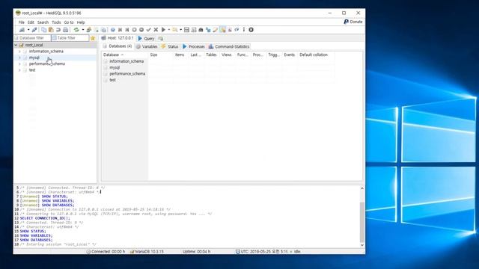Viewport: 479px width, 269px height.
Task: Select performance_schema row in the Databases grid
Action: click(x=127, y=74)
